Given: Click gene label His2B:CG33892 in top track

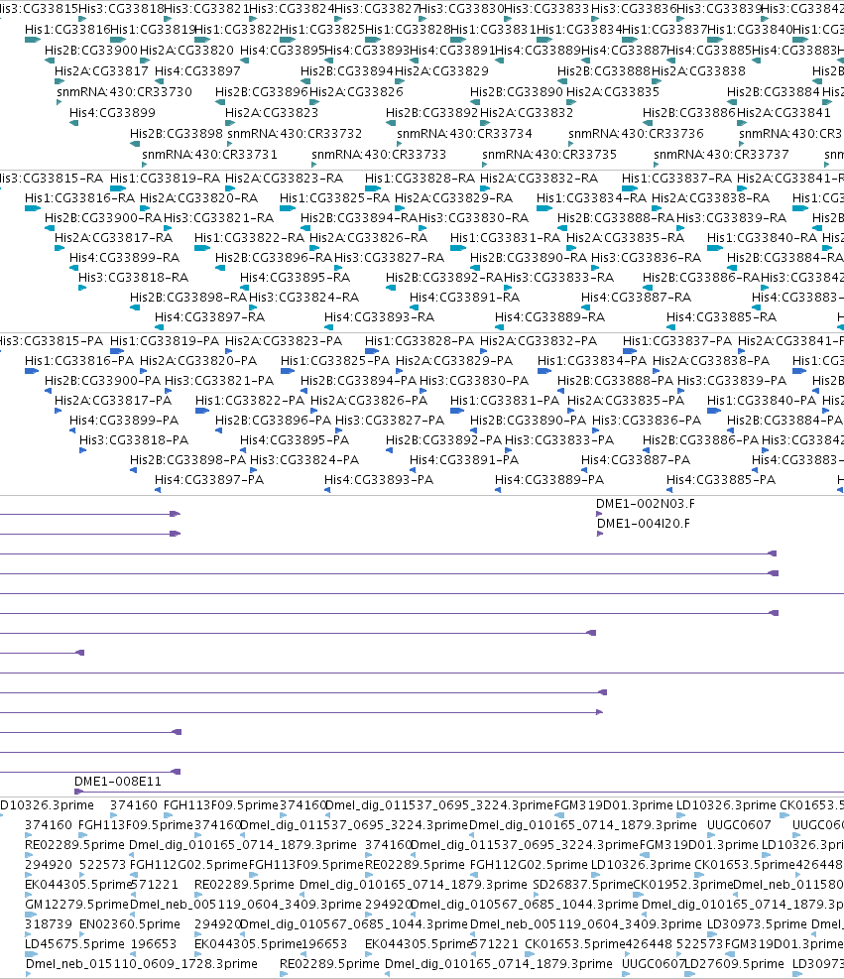Looking at the screenshot, I should coord(432,113).
